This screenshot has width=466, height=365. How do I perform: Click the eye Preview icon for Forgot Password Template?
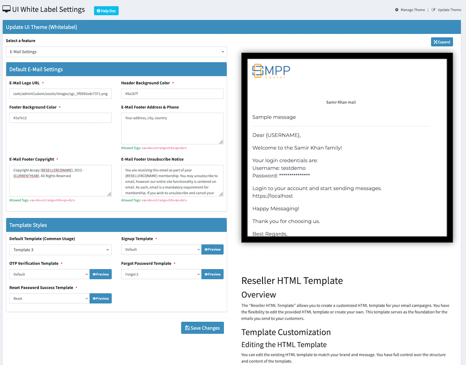206,274
